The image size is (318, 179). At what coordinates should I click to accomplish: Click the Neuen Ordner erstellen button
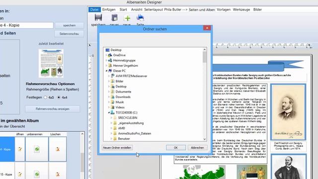pyautogui.click(x=117, y=148)
